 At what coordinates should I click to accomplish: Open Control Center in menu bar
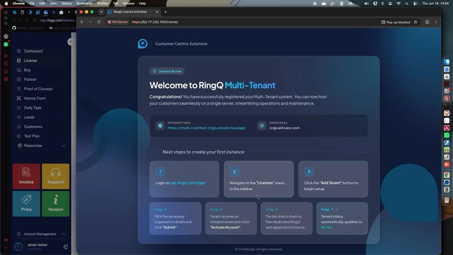pos(415,3)
